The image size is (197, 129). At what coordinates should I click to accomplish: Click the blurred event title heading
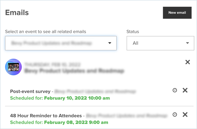[74, 71]
